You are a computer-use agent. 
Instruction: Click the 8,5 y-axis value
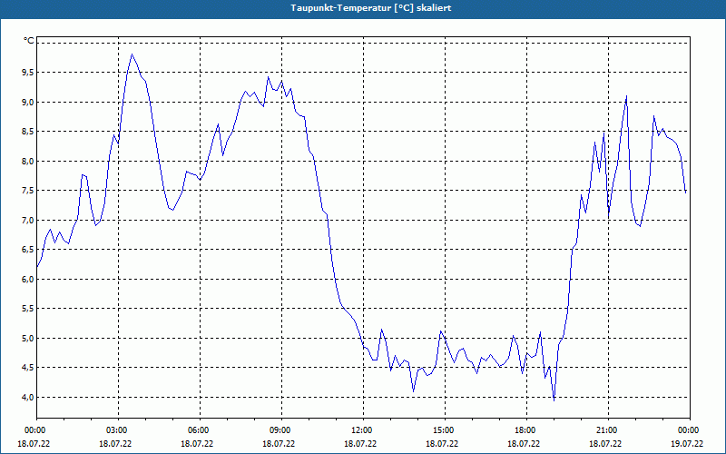[28, 131]
